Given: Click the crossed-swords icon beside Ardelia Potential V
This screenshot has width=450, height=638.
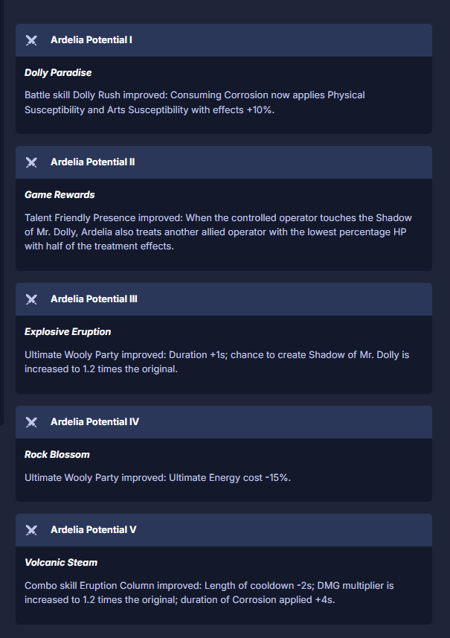Looking at the screenshot, I should [31, 530].
